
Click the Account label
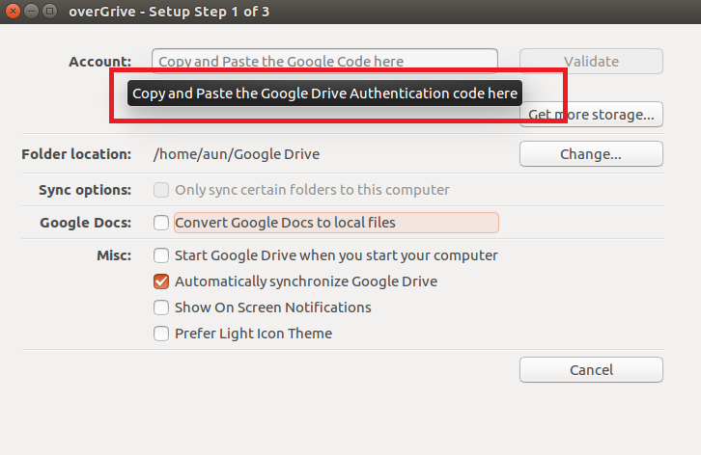click(x=100, y=61)
